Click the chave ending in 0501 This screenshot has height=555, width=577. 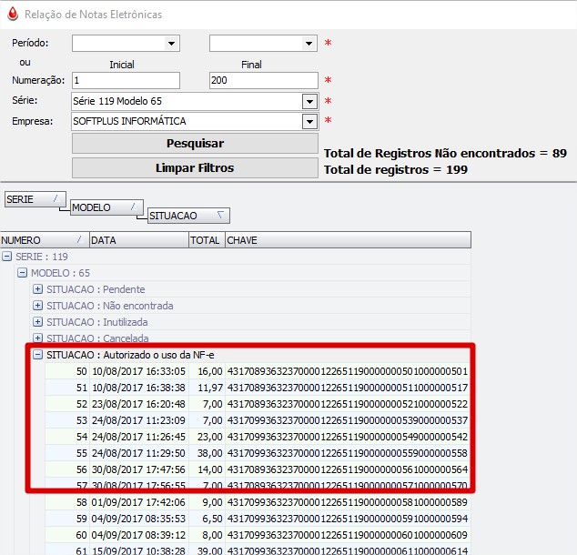[x=348, y=371]
